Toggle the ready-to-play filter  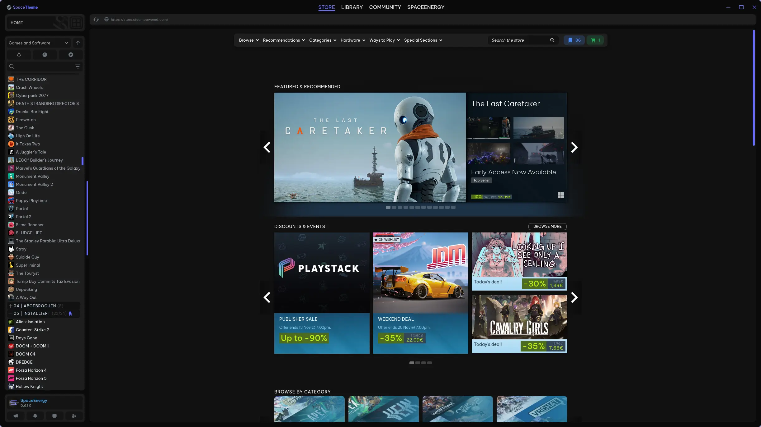(x=71, y=55)
